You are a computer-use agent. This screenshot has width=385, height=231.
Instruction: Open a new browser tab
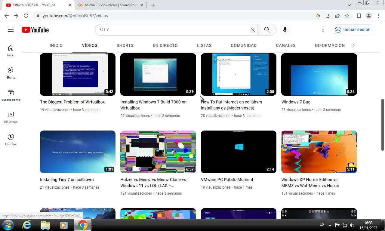click(x=153, y=5)
